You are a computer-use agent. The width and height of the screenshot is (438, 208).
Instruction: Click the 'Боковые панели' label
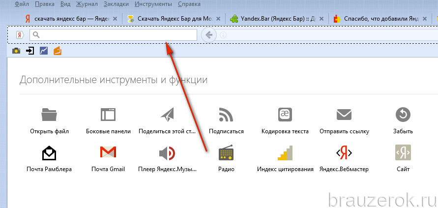108,131
